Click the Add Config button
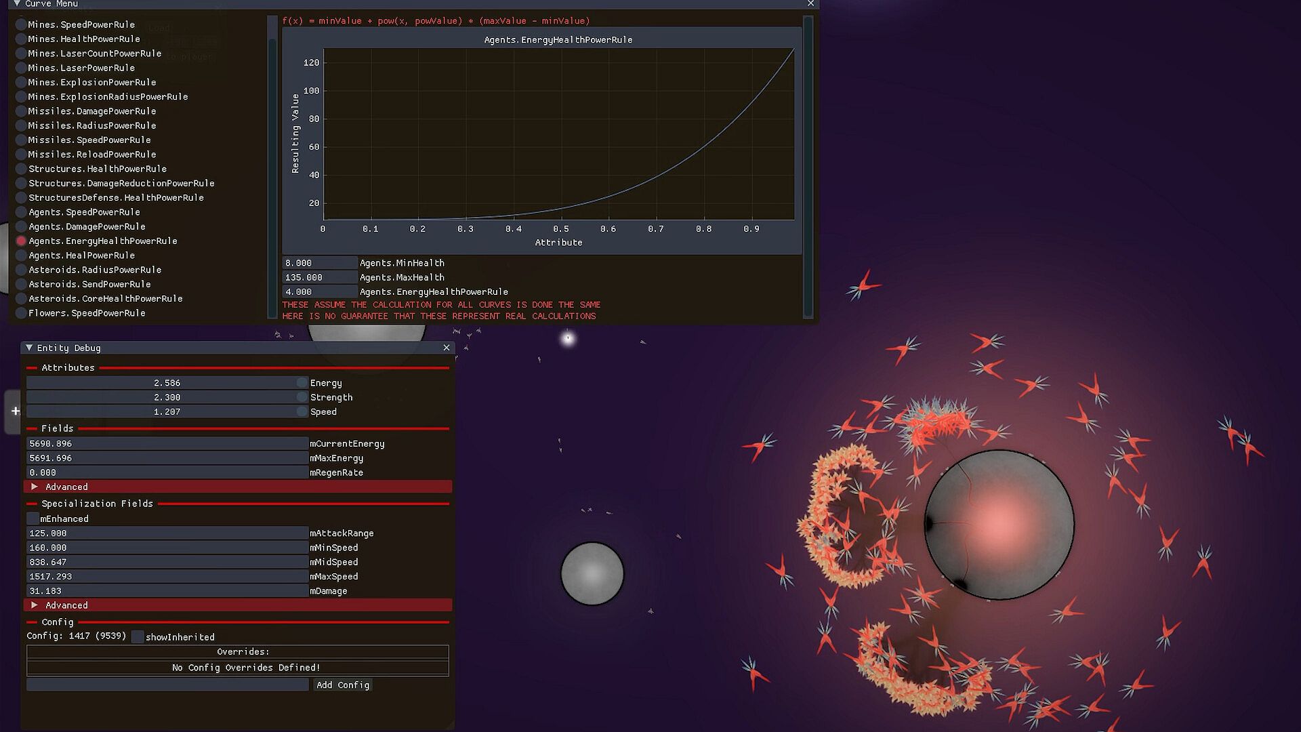This screenshot has width=1301, height=732. (343, 685)
